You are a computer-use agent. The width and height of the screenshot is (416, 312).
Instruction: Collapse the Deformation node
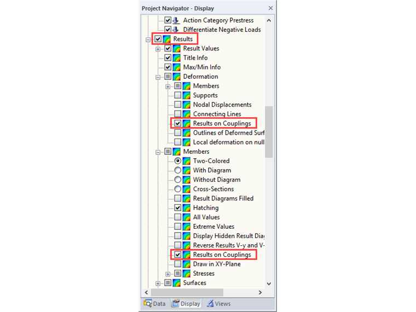tap(158, 77)
